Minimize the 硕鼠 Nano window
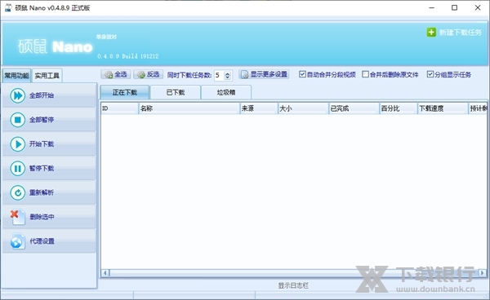Image resolution: width=490 pixels, height=300 pixels. [x=432, y=8]
